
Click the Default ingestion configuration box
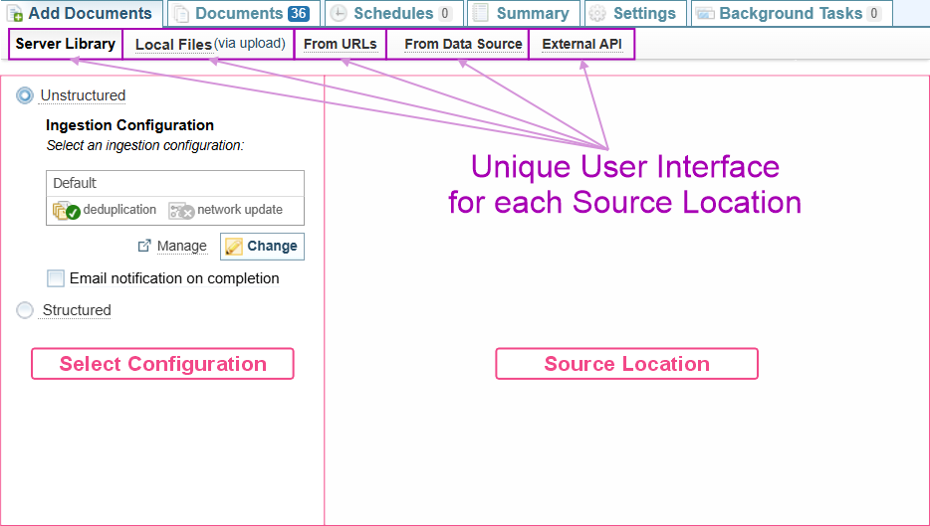174,184
